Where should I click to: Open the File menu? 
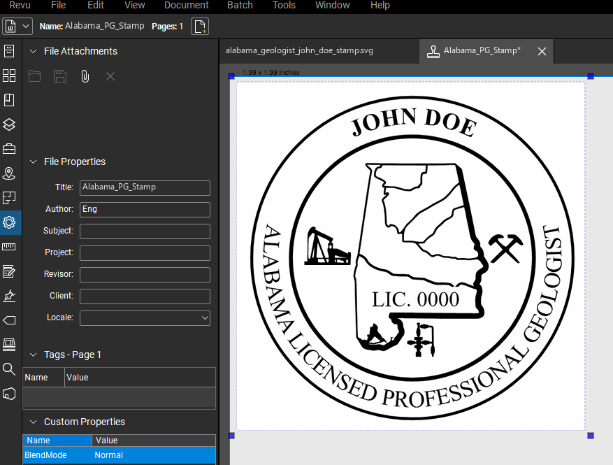tap(58, 5)
